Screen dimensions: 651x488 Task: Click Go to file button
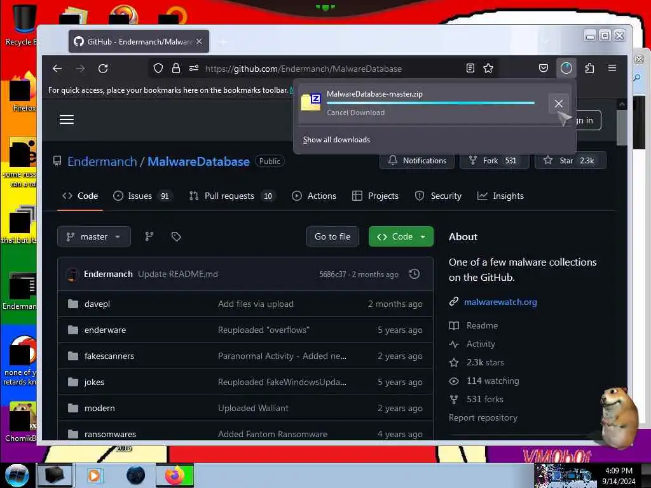[332, 236]
